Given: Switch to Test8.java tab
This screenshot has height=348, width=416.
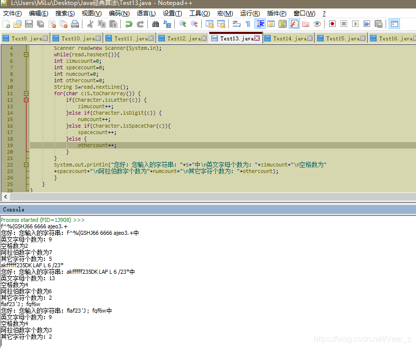Looking at the screenshot, I should pyautogui.click(x=26, y=39).
